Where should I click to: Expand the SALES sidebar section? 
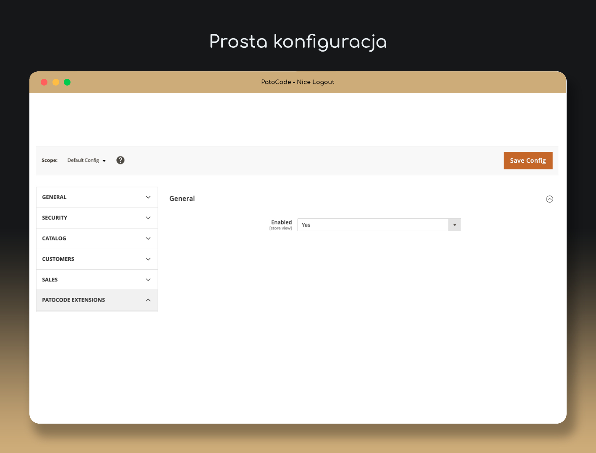[x=97, y=279]
